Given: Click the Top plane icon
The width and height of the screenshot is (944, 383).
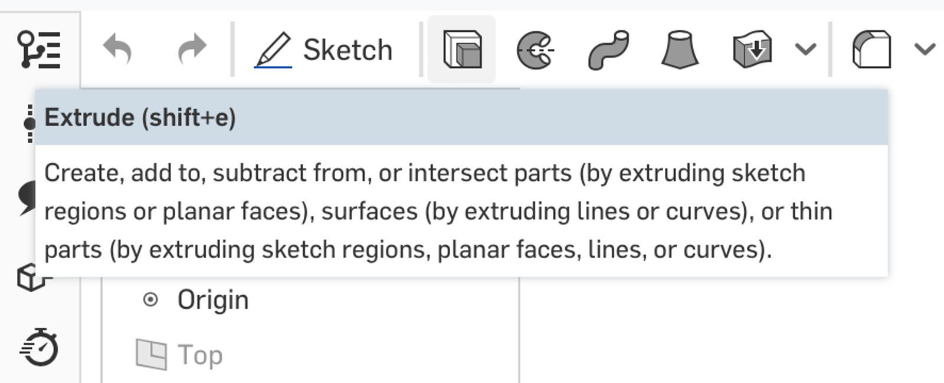Looking at the screenshot, I should point(152,354).
